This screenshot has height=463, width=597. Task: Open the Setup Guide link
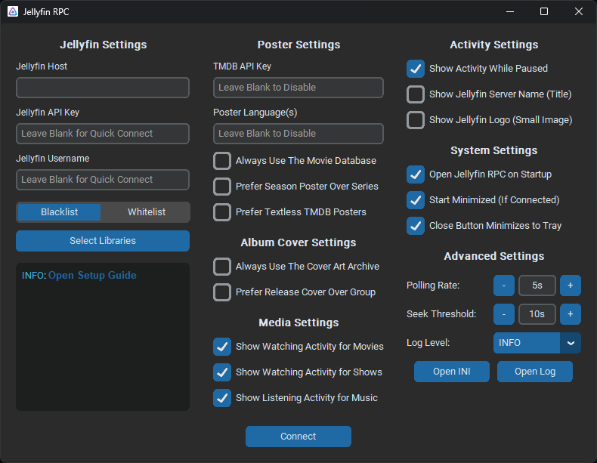(92, 275)
